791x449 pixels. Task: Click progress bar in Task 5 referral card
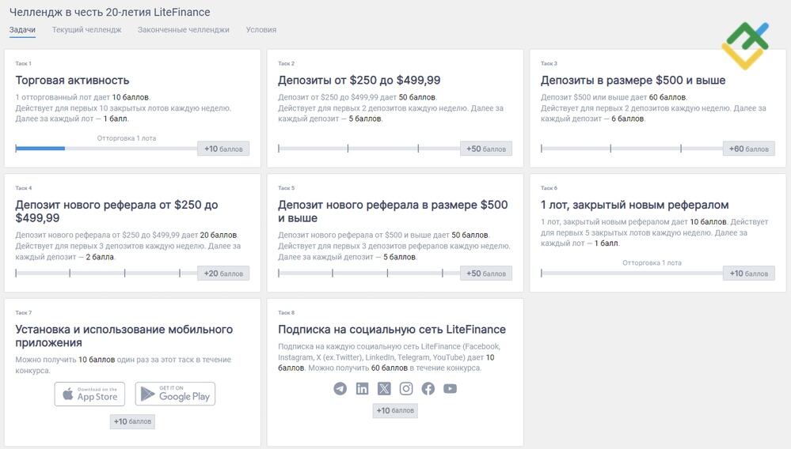pos(369,274)
